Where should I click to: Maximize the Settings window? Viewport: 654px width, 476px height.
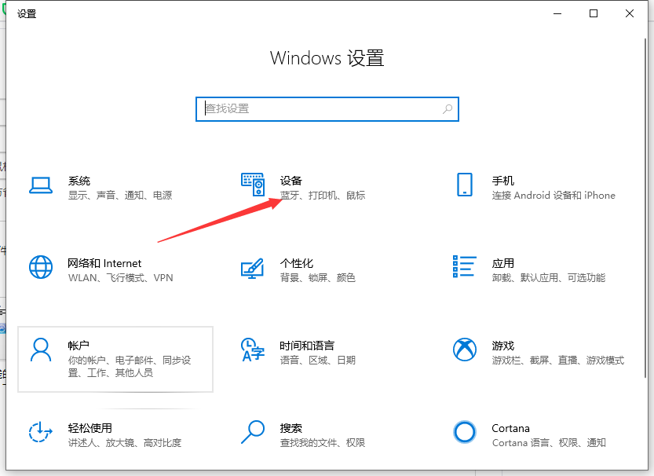point(594,13)
